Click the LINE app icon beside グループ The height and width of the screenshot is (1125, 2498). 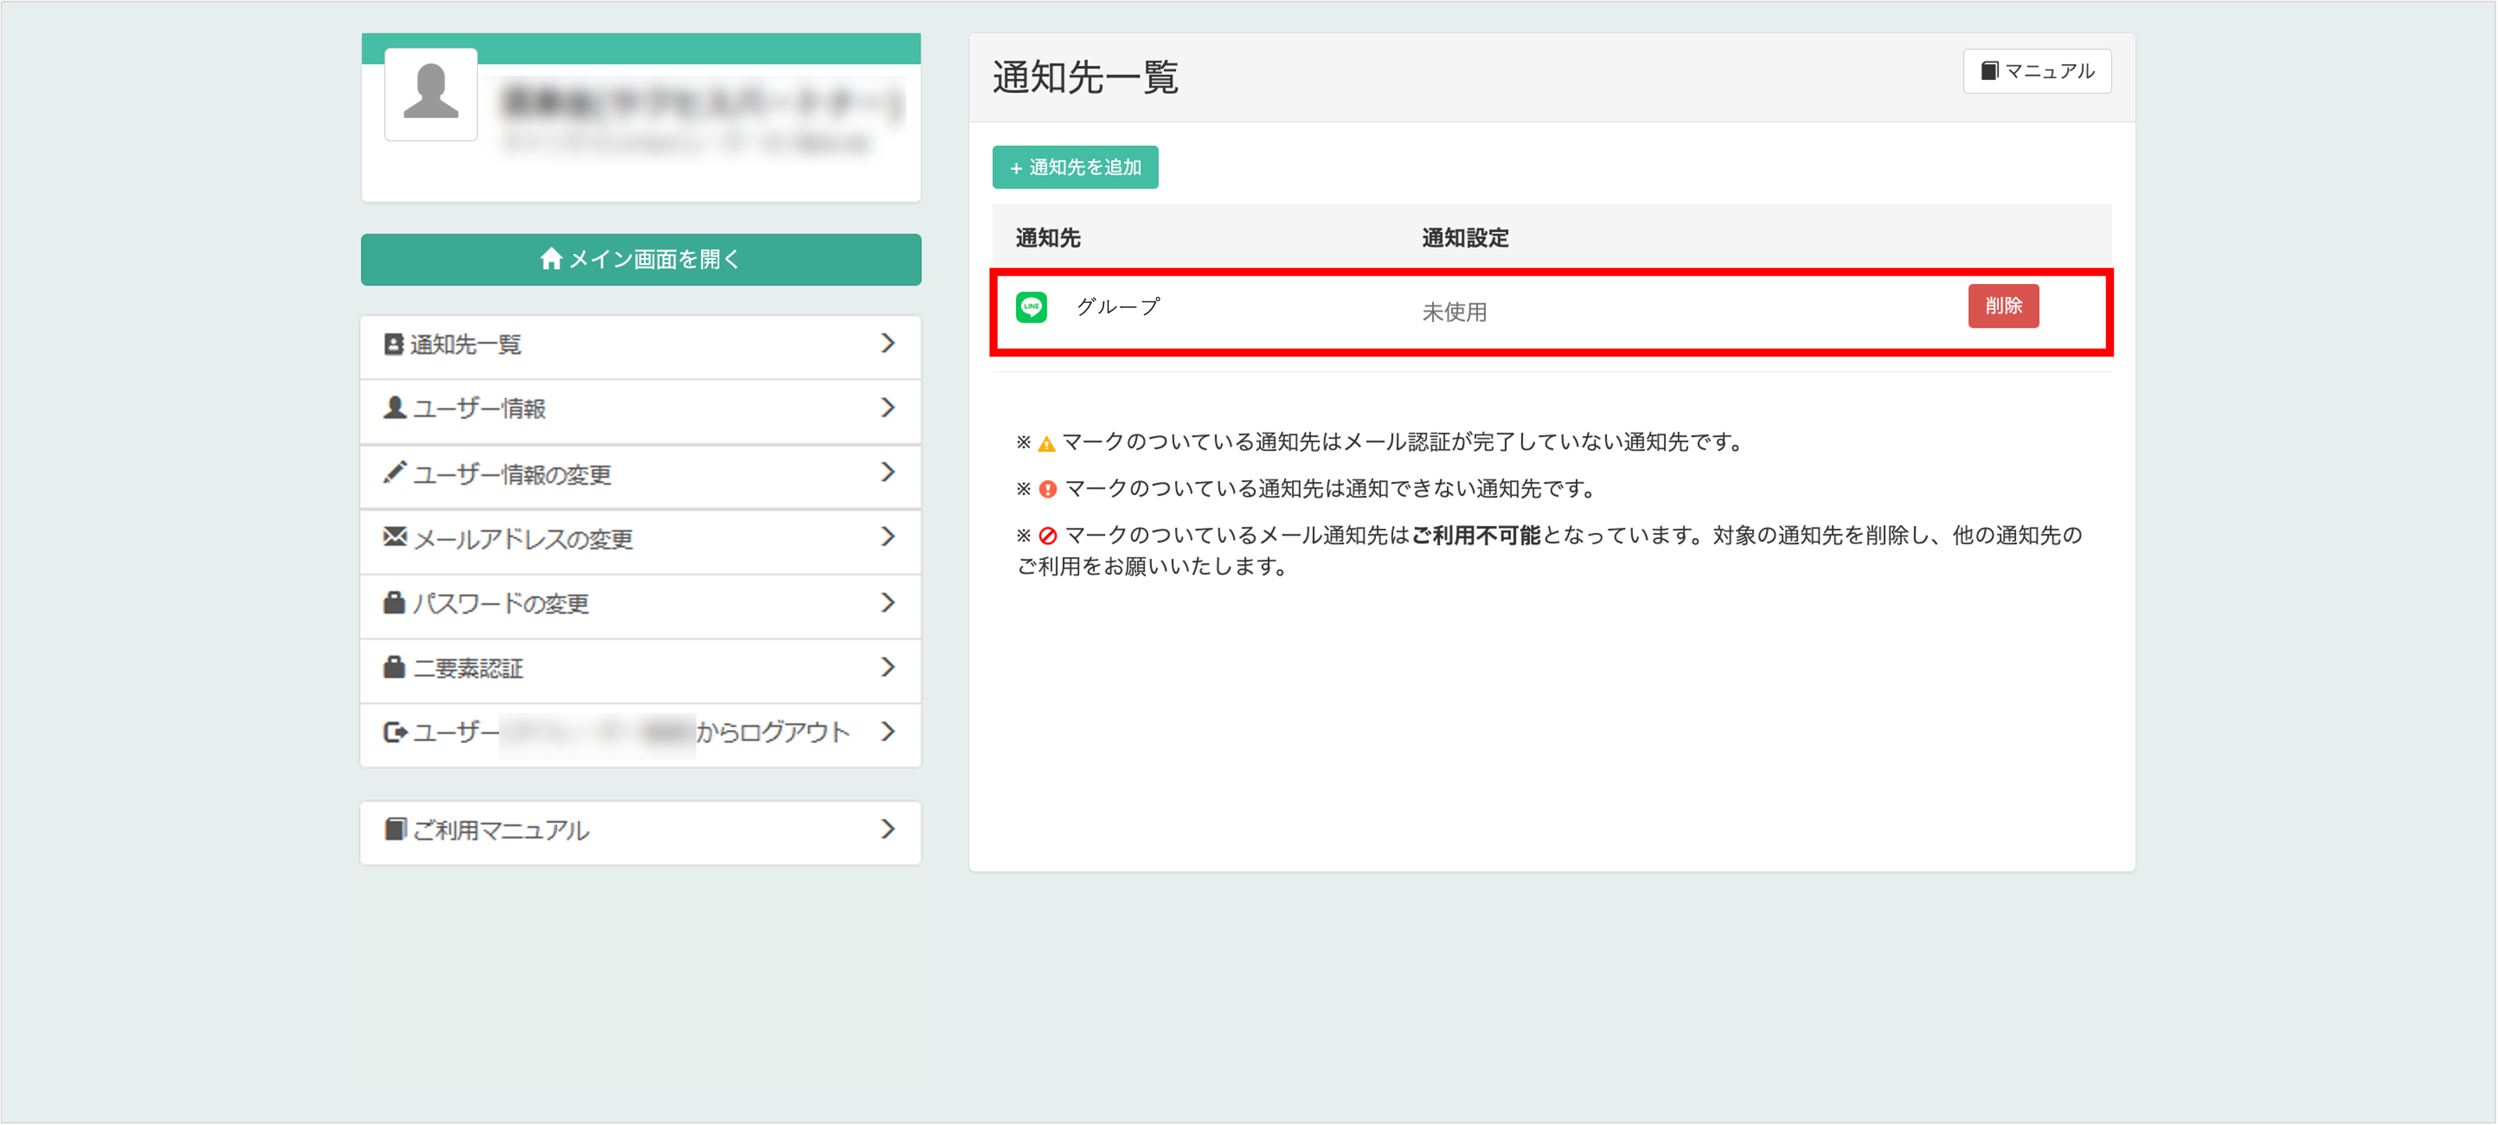tap(1031, 307)
